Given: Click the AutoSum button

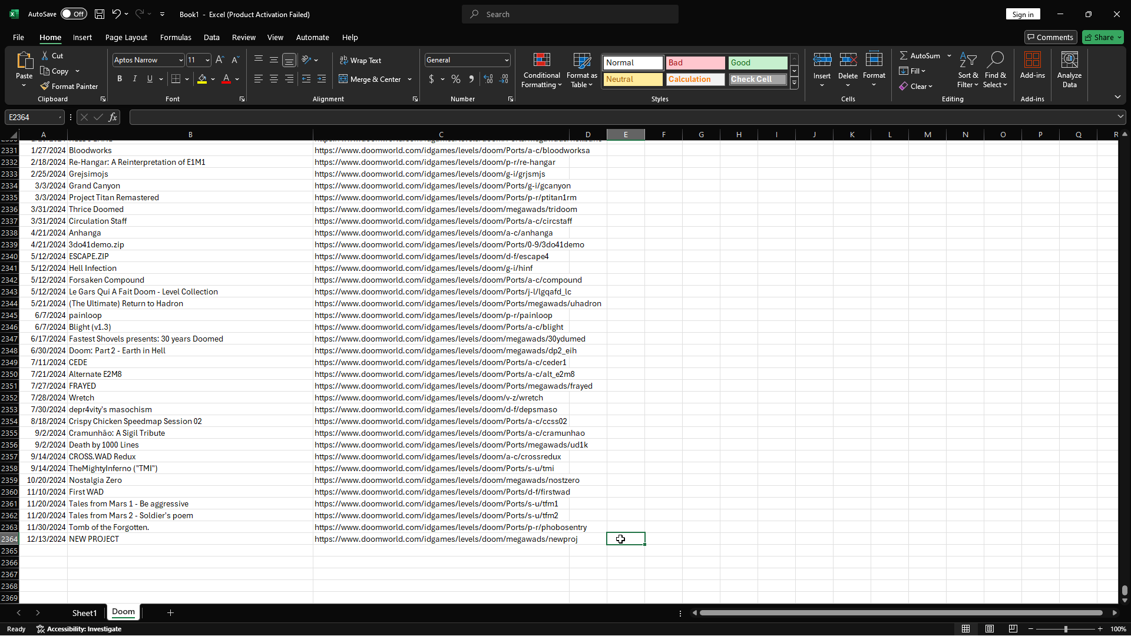Looking at the screenshot, I should [920, 55].
